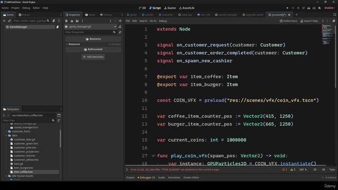Switch to 2D workspace
The width and height of the screenshot is (338, 190).
(x=142, y=8)
